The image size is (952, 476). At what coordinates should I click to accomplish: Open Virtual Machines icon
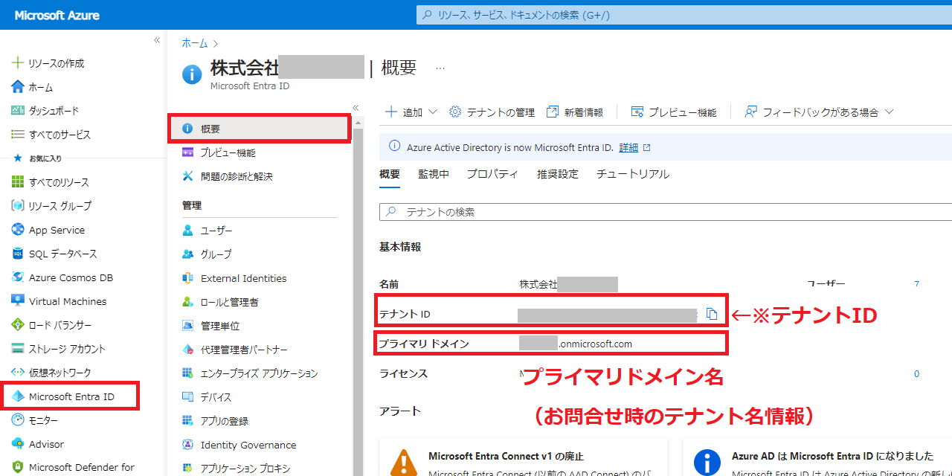point(18,301)
